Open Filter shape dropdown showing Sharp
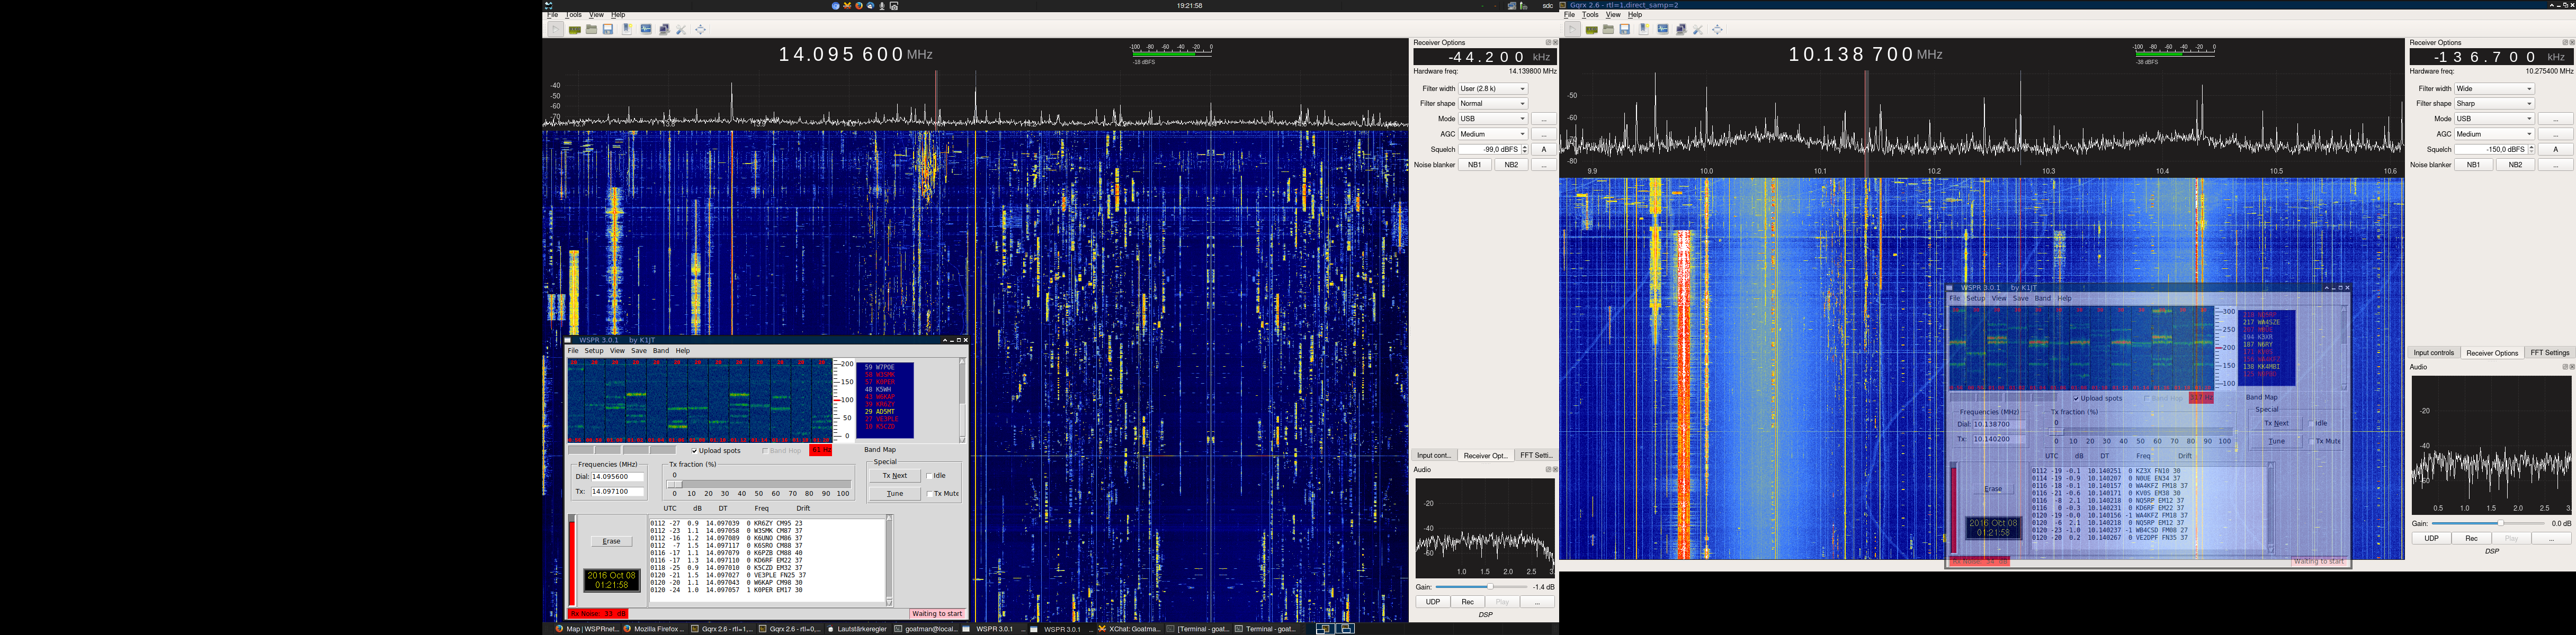The height and width of the screenshot is (635, 2576). click(2494, 104)
